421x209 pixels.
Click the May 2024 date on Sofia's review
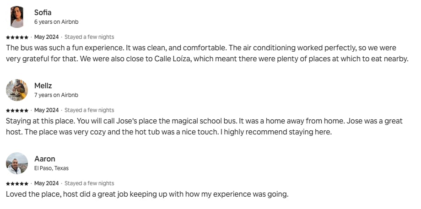pos(47,37)
